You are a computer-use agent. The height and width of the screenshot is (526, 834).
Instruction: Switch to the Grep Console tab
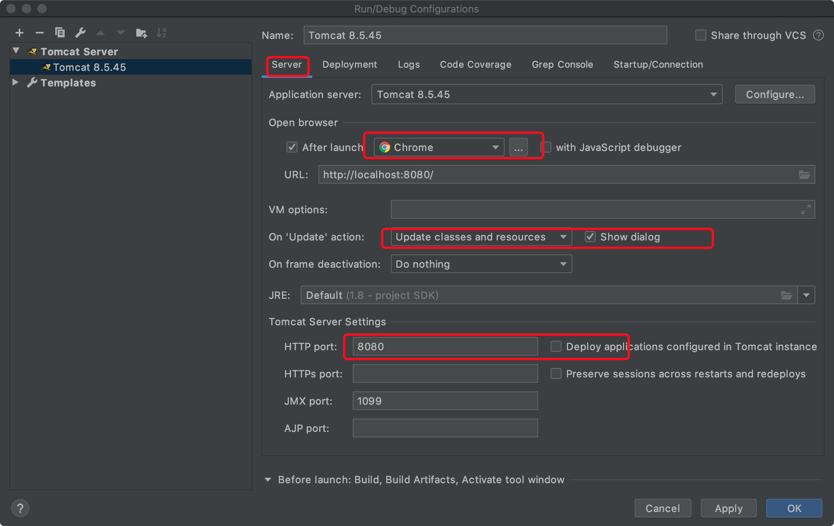pyautogui.click(x=562, y=65)
